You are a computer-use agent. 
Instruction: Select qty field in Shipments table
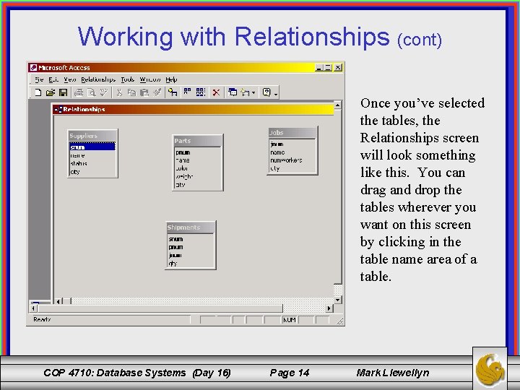click(x=191, y=264)
